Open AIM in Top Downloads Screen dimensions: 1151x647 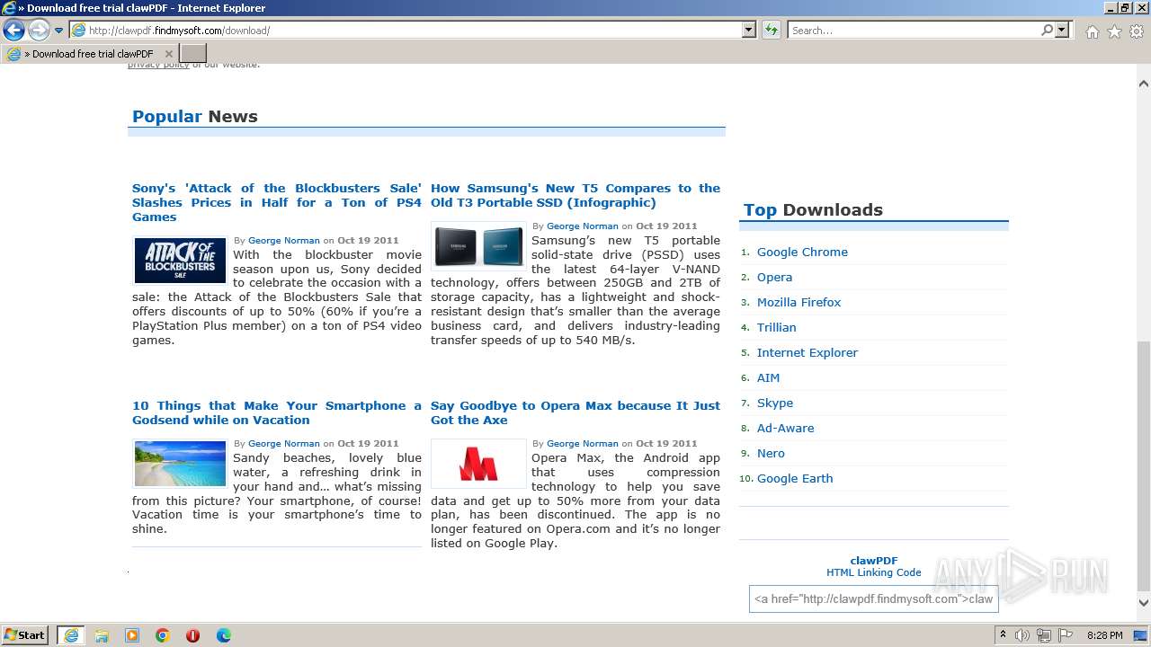[x=768, y=378]
